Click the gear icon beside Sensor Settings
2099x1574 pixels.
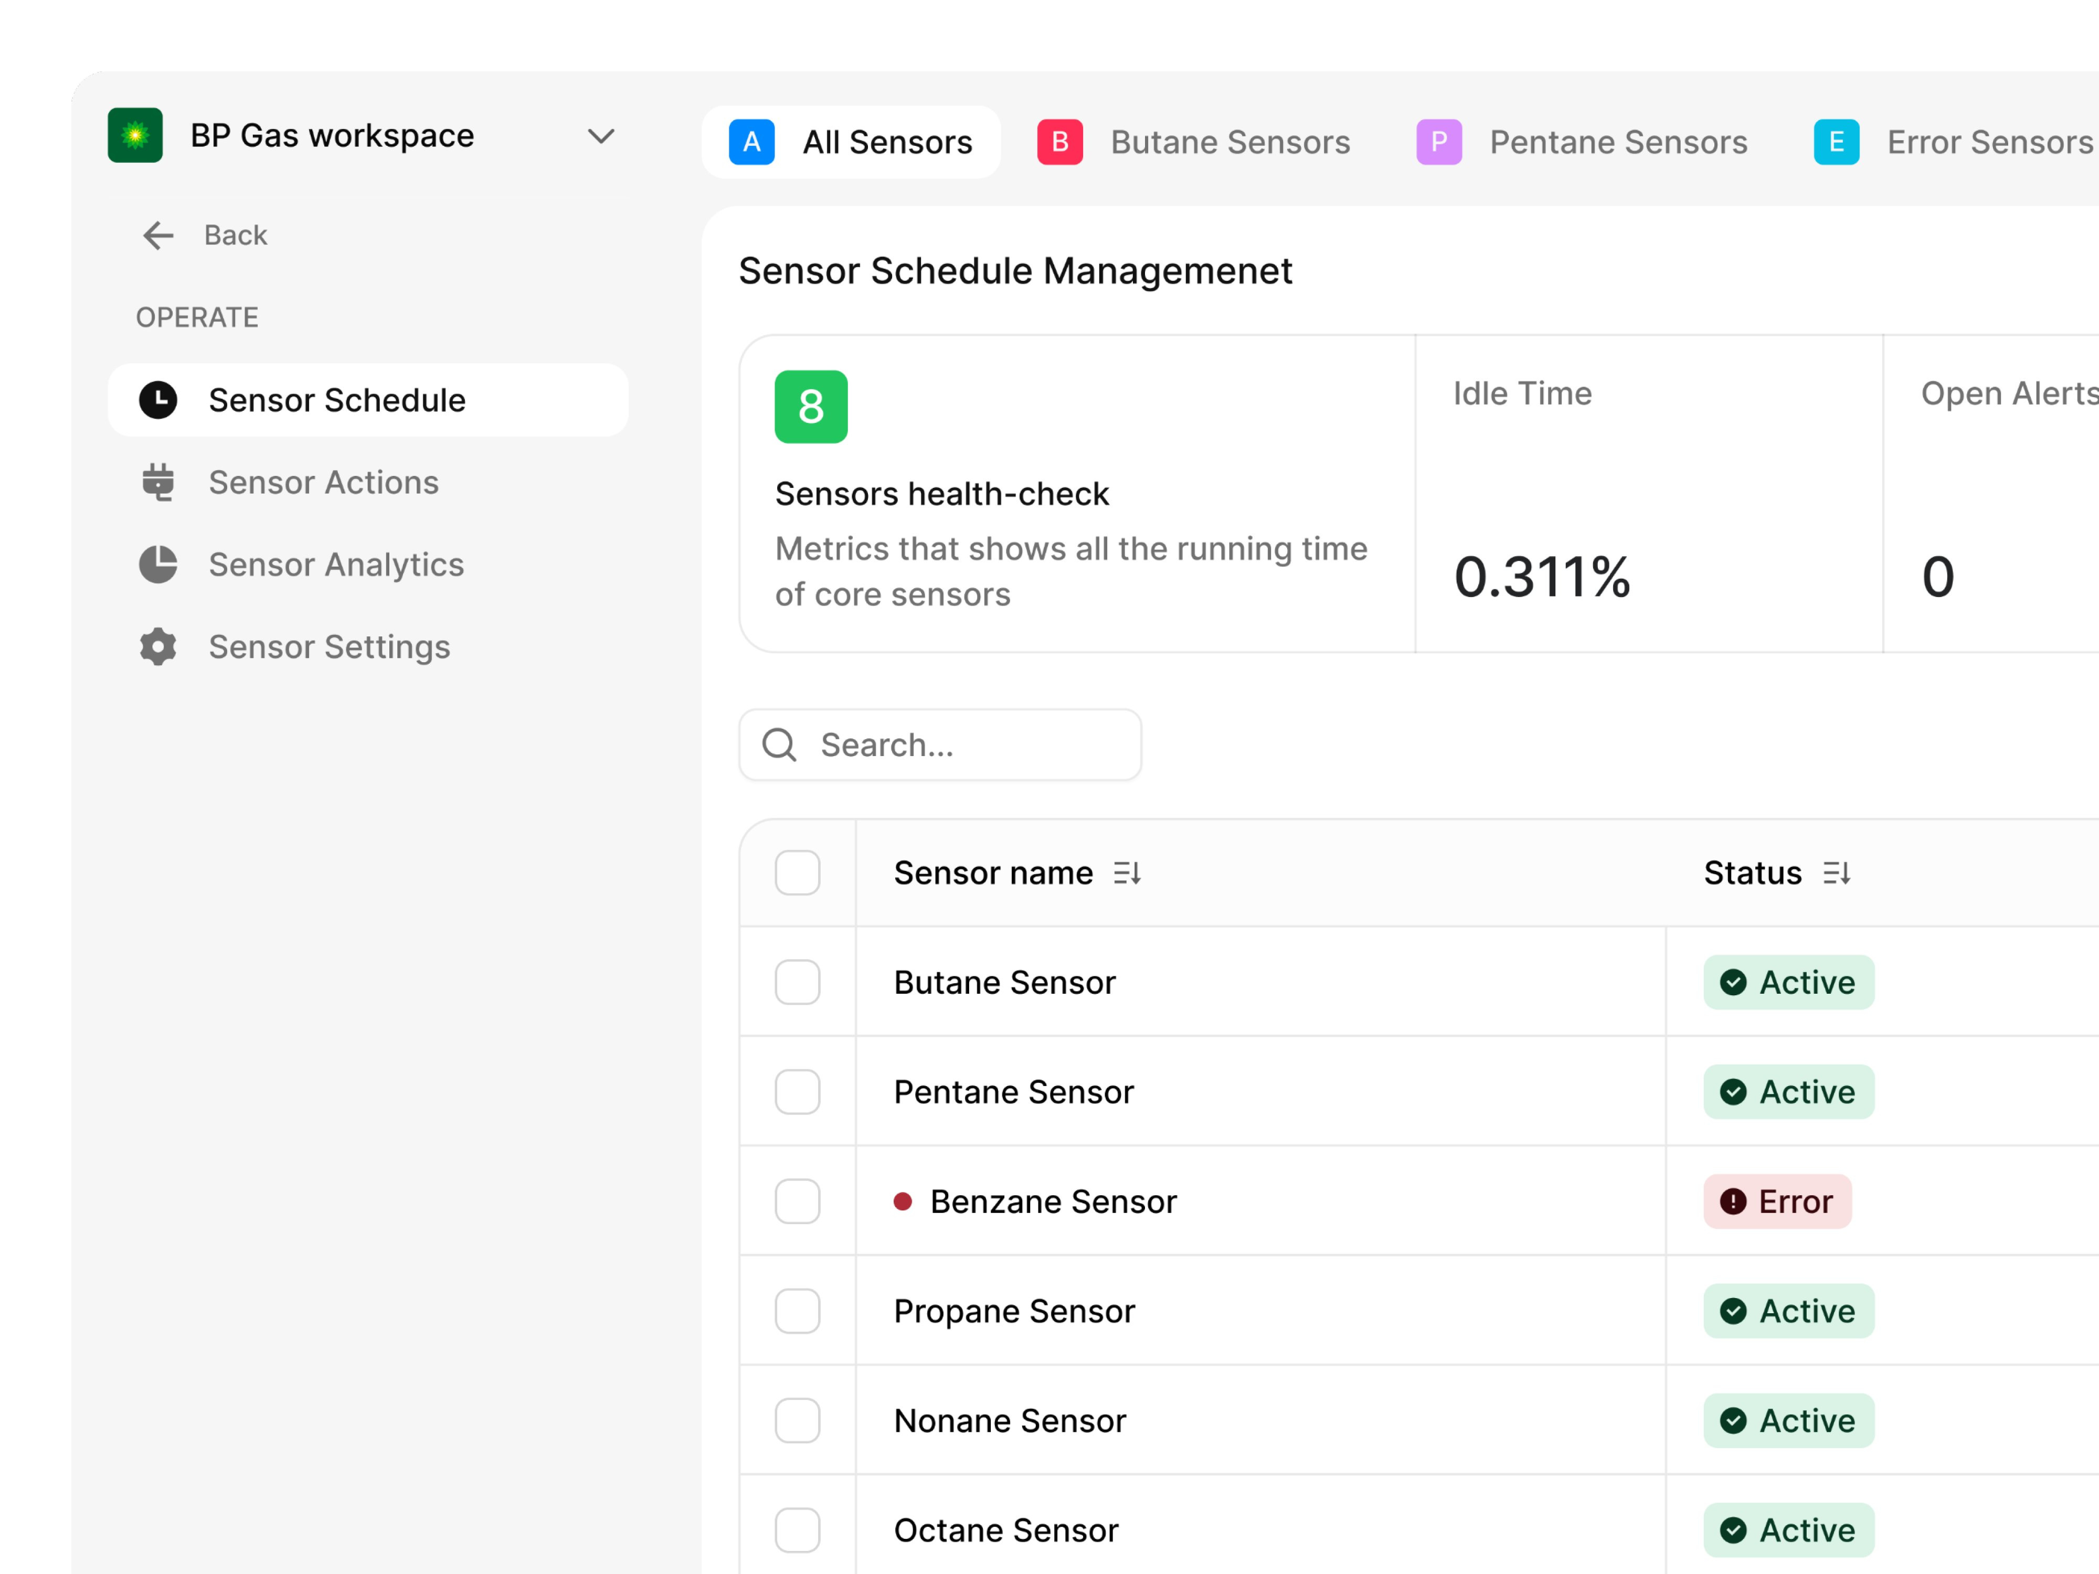click(x=158, y=647)
